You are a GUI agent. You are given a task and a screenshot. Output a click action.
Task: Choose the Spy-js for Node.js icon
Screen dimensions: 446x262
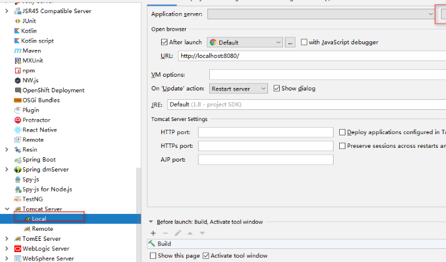[17, 189]
